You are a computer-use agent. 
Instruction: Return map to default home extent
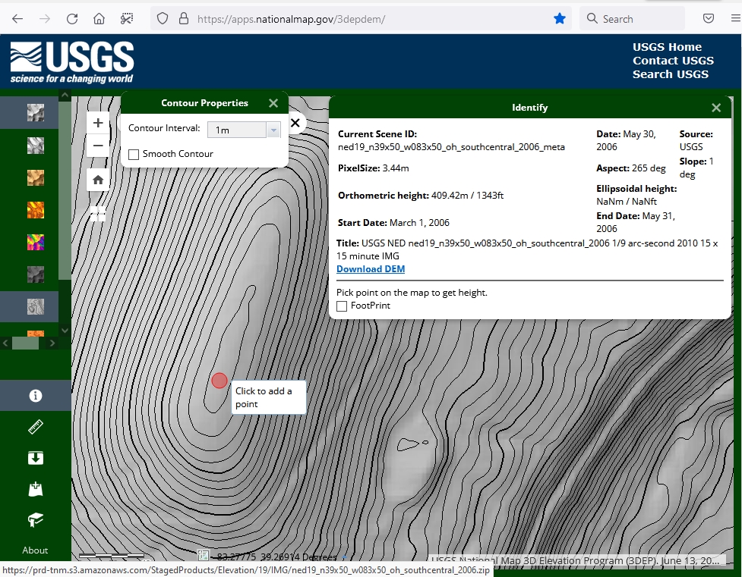tap(98, 180)
